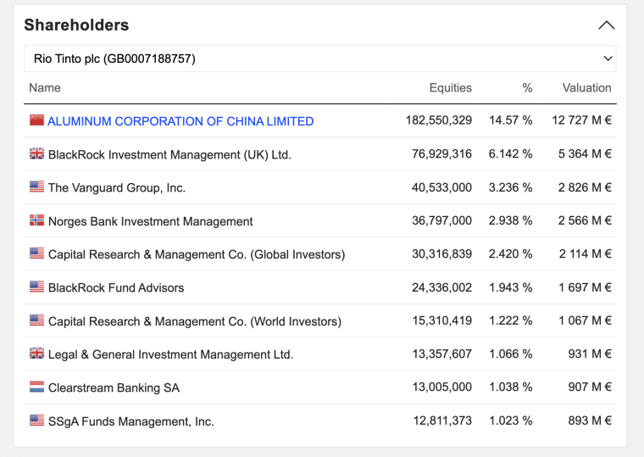Click valuation 2 826 M €
Viewport: 644px width, 457px height.
tap(585, 187)
